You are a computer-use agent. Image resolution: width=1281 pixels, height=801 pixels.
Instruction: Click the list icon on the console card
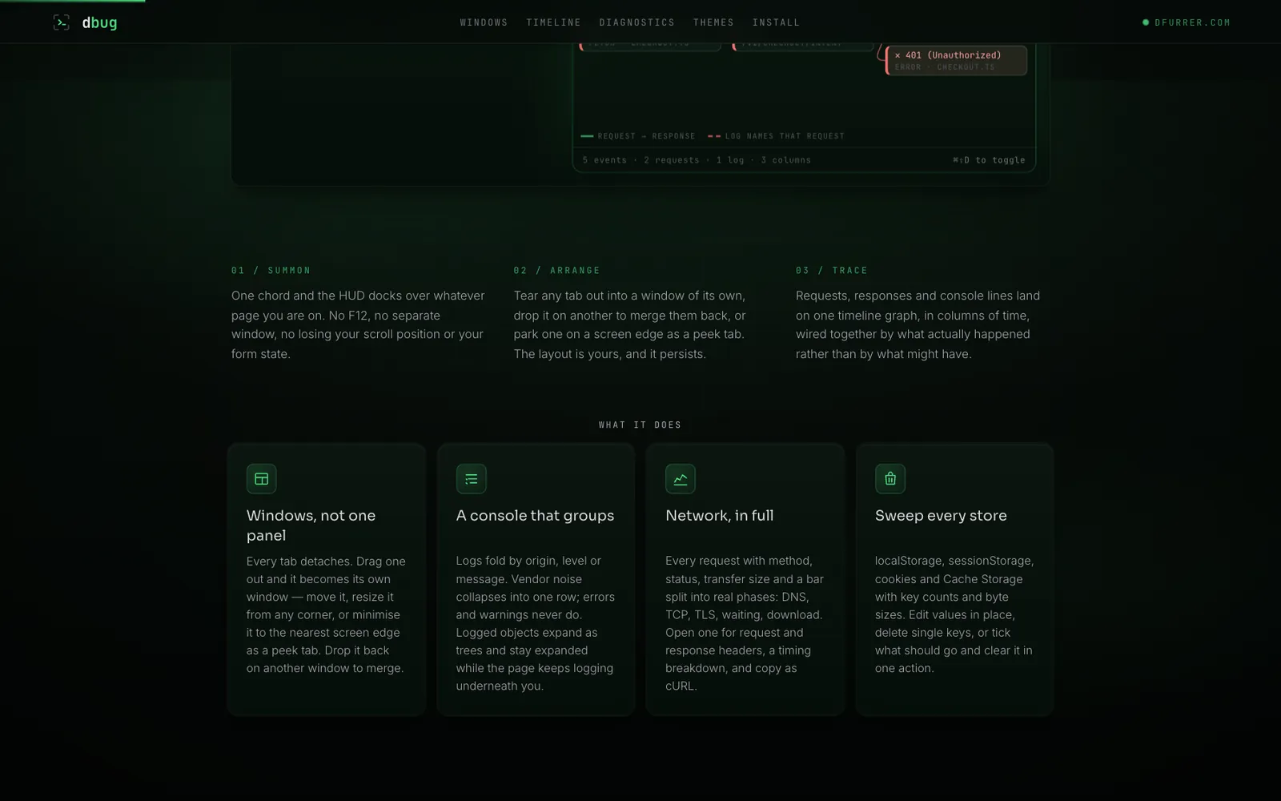(x=471, y=479)
